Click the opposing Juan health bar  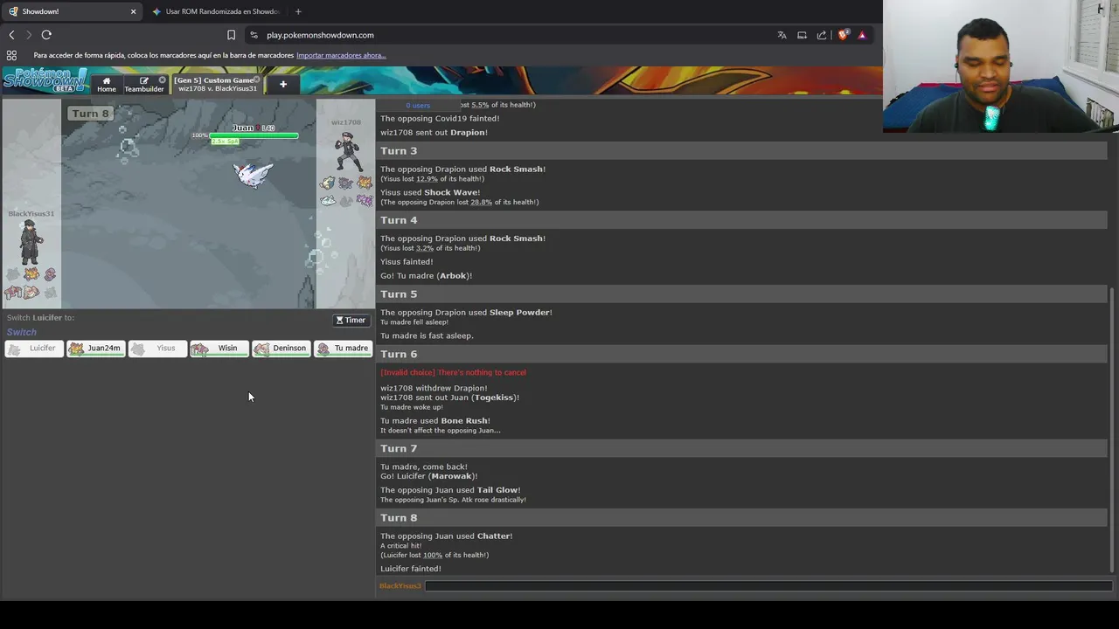tap(254, 135)
